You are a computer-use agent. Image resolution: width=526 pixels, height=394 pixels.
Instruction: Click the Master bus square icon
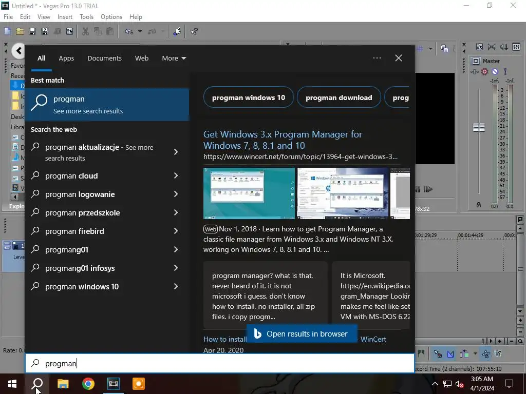(x=476, y=61)
